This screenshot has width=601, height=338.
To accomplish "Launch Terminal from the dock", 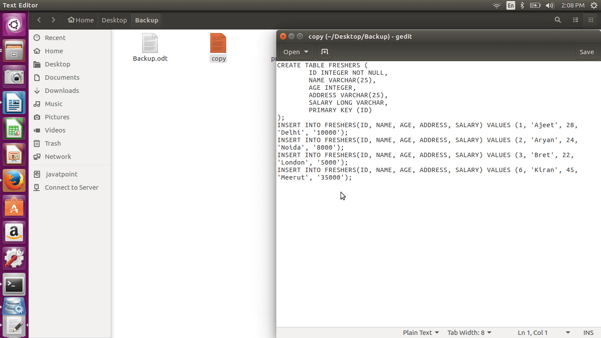I will coord(14,285).
